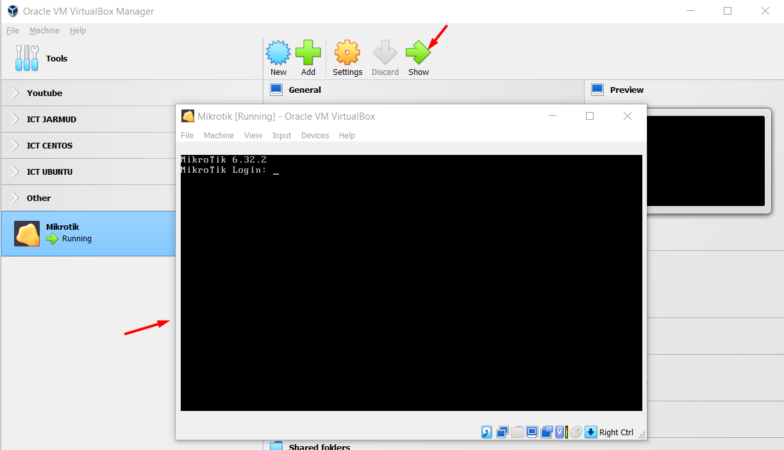Open the Machine menu in the VM window

click(219, 135)
